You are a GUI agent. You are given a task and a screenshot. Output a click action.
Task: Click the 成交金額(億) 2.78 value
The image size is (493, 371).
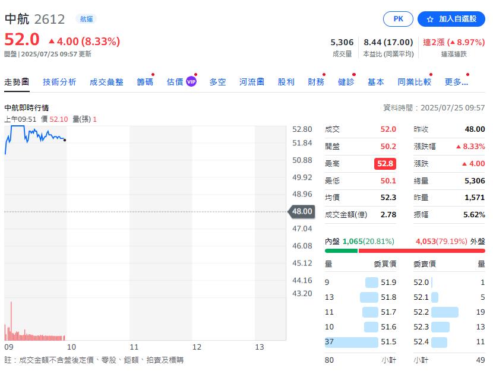point(388,215)
